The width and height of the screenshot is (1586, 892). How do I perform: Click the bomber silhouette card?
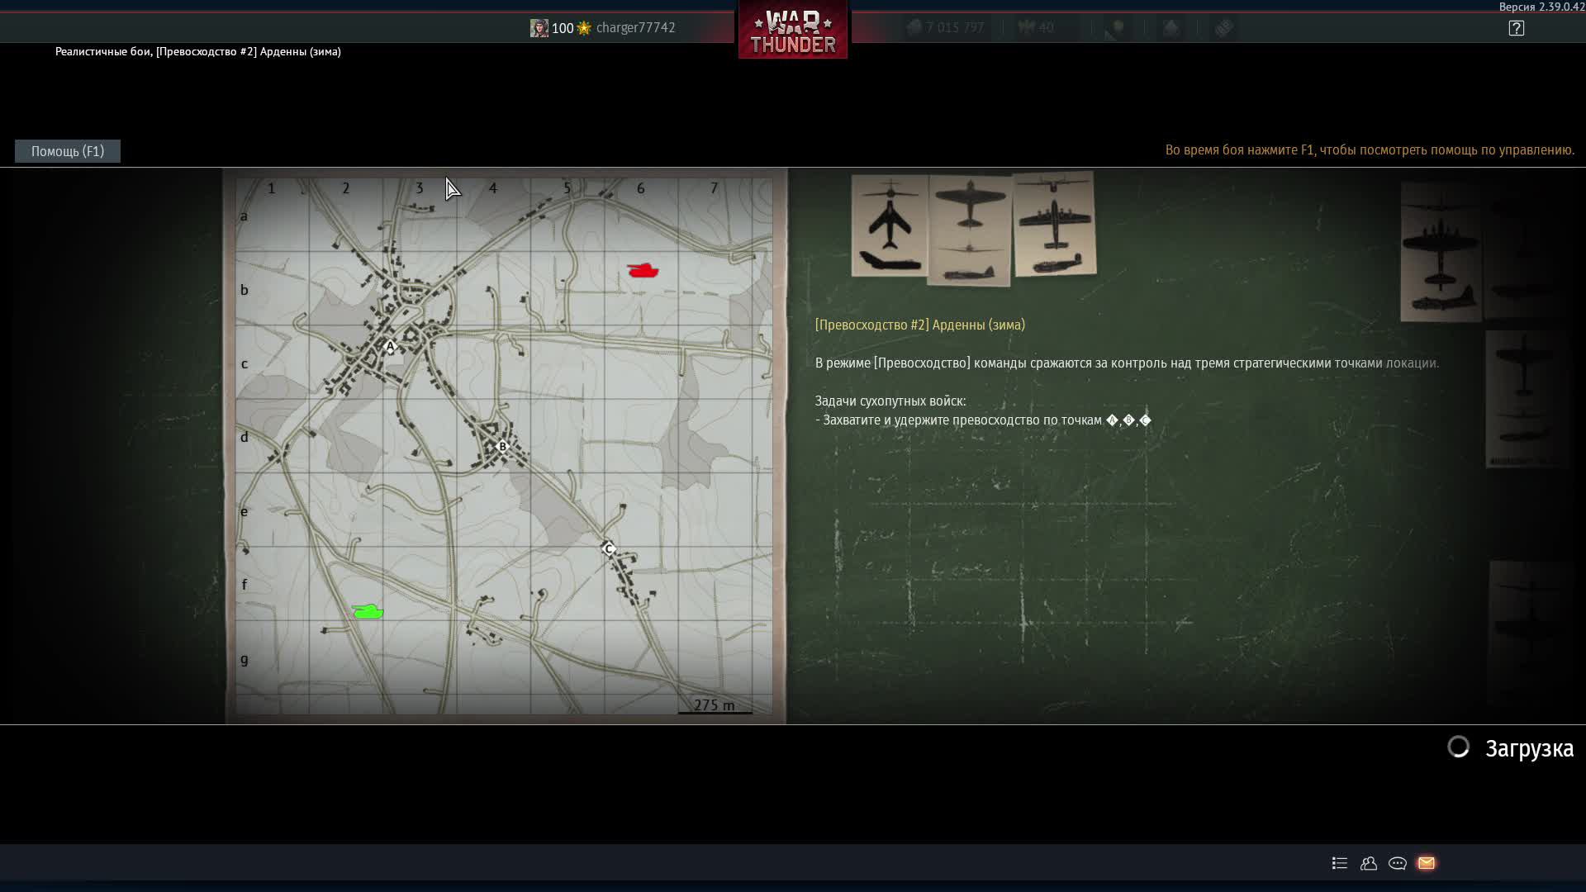[1054, 223]
